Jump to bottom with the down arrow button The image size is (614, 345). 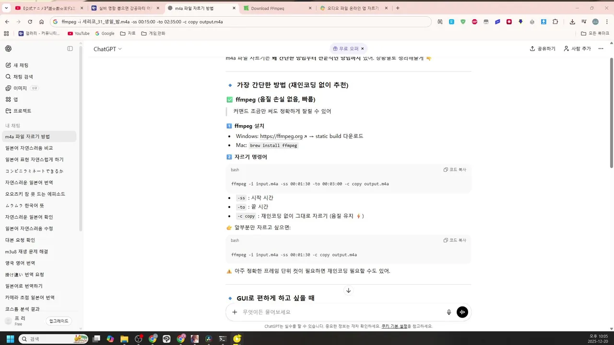pyautogui.click(x=349, y=290)
